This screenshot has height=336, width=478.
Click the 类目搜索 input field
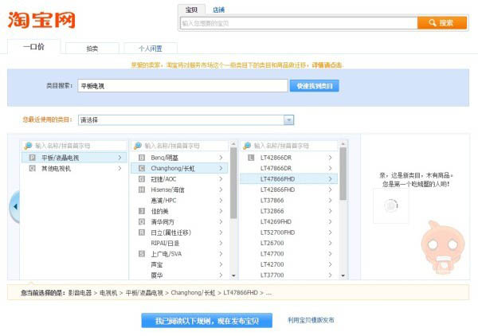pyautogui.click(x=182, y=85)
